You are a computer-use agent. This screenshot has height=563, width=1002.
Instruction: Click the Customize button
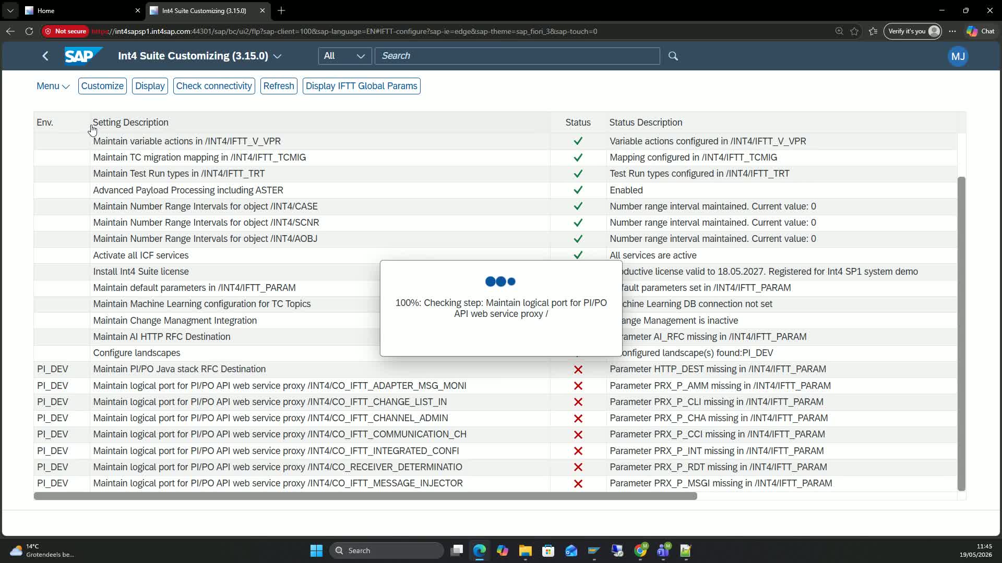pos(102,86)
